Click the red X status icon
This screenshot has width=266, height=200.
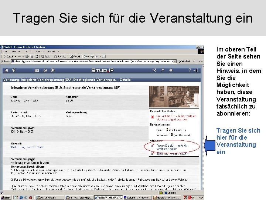153,117
